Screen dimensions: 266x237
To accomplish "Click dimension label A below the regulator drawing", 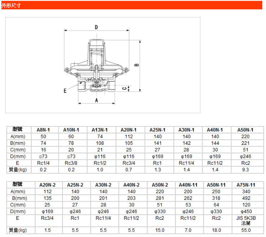I will (96, 100).
